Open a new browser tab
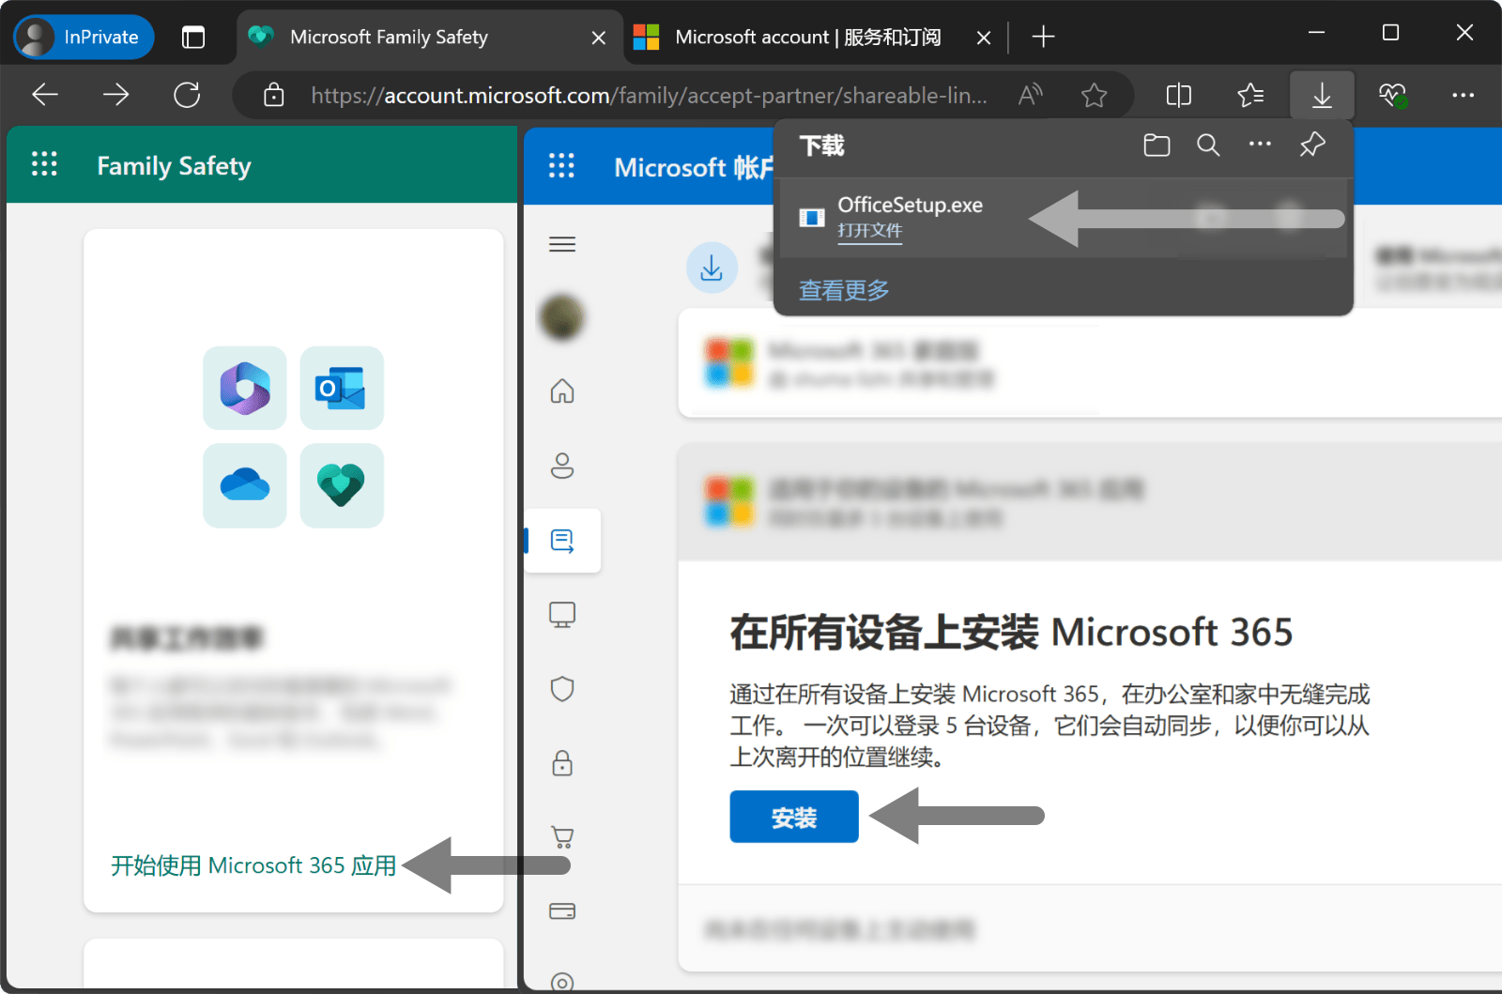 click(1043, 38)
